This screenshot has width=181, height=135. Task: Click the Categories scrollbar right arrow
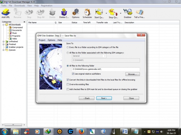pos(24,125)
